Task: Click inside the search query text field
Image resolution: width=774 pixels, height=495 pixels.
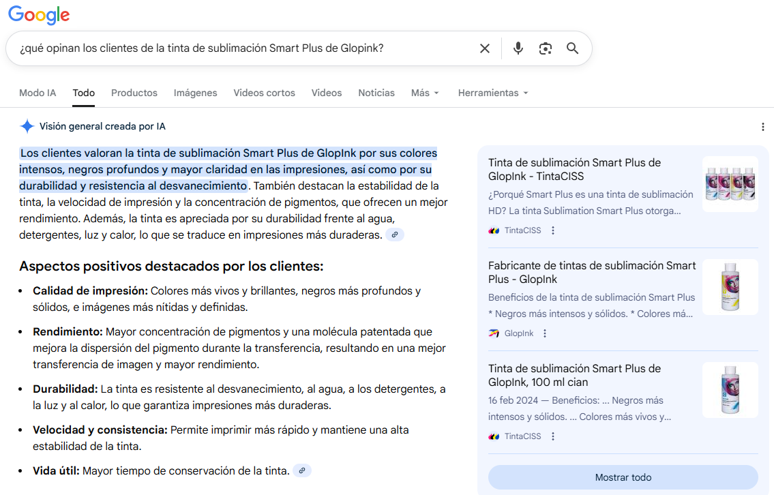Action: click(239, 48)
